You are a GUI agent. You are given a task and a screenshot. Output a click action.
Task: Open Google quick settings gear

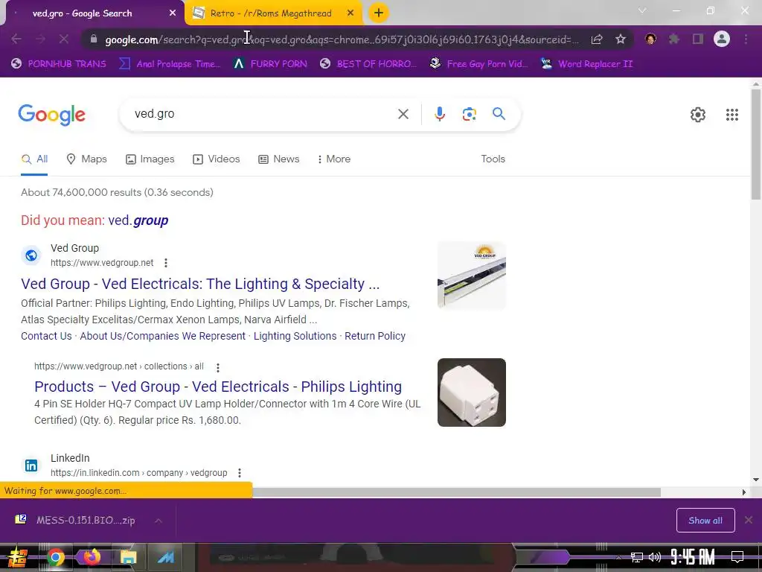[698, 114]
